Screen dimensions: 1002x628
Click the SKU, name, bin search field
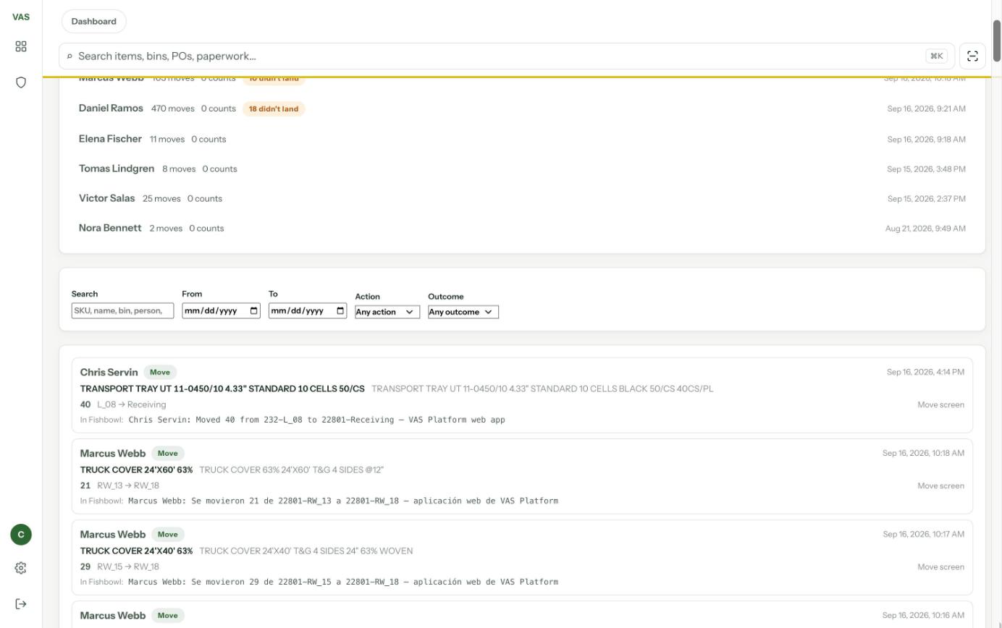coord(122,310)
